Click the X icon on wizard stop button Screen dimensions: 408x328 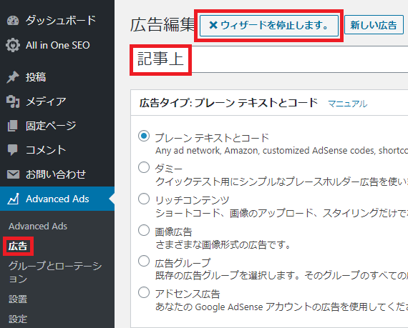point(213,25)
